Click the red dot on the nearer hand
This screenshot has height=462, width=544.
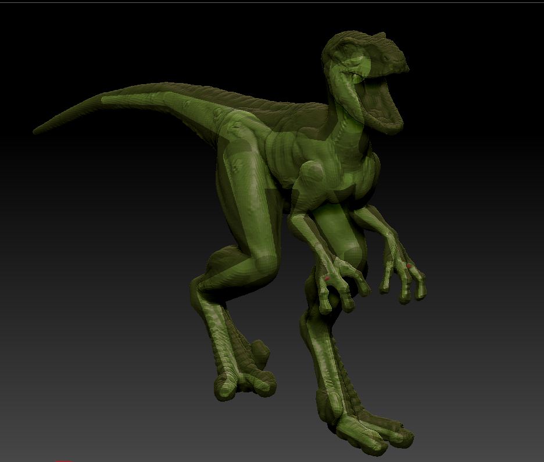[327, 279]
